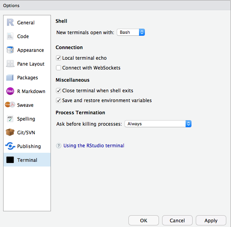This screenshot has width=231, height=227.
Task: Click the Code document icon
Action: click(x=10, y=36)
